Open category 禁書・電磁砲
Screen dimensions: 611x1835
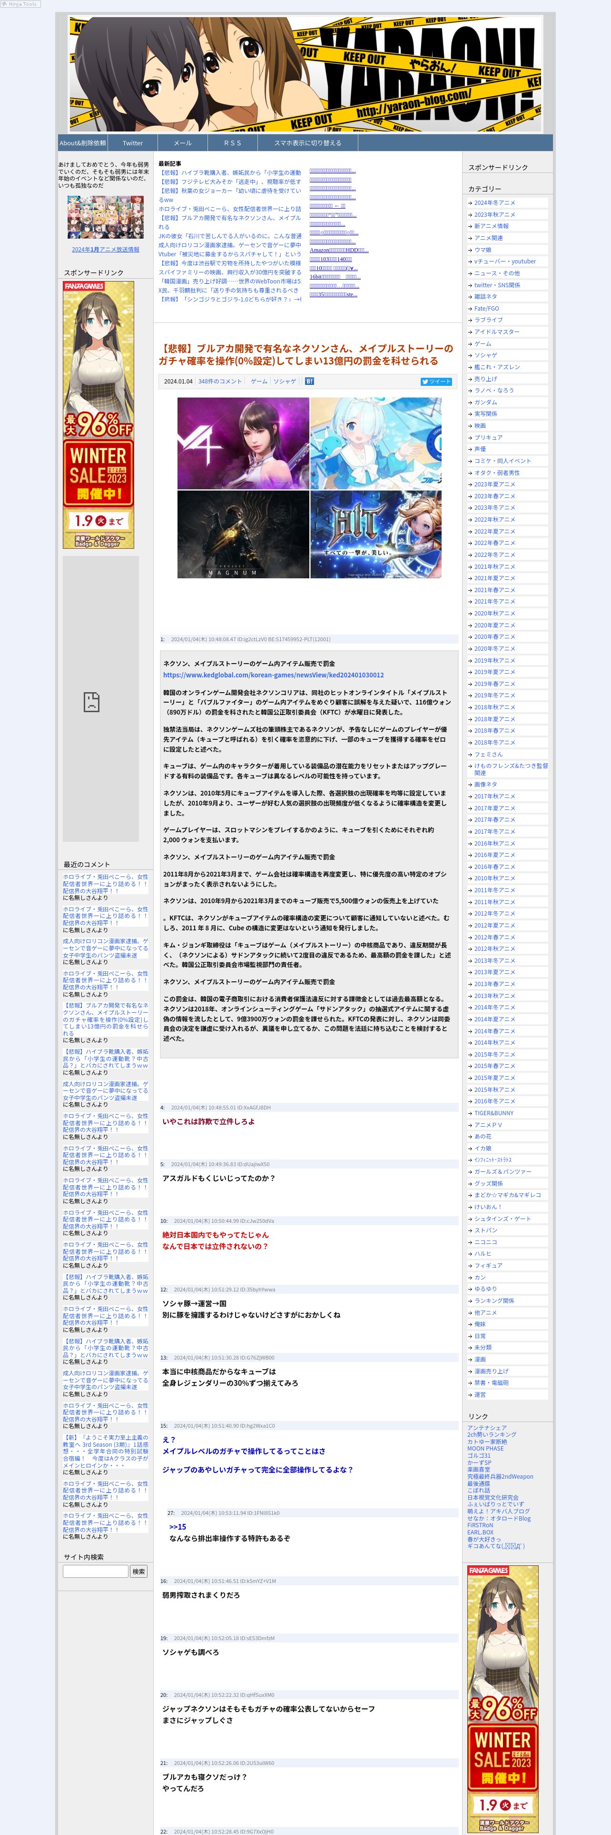click(x=492, y=1382)
